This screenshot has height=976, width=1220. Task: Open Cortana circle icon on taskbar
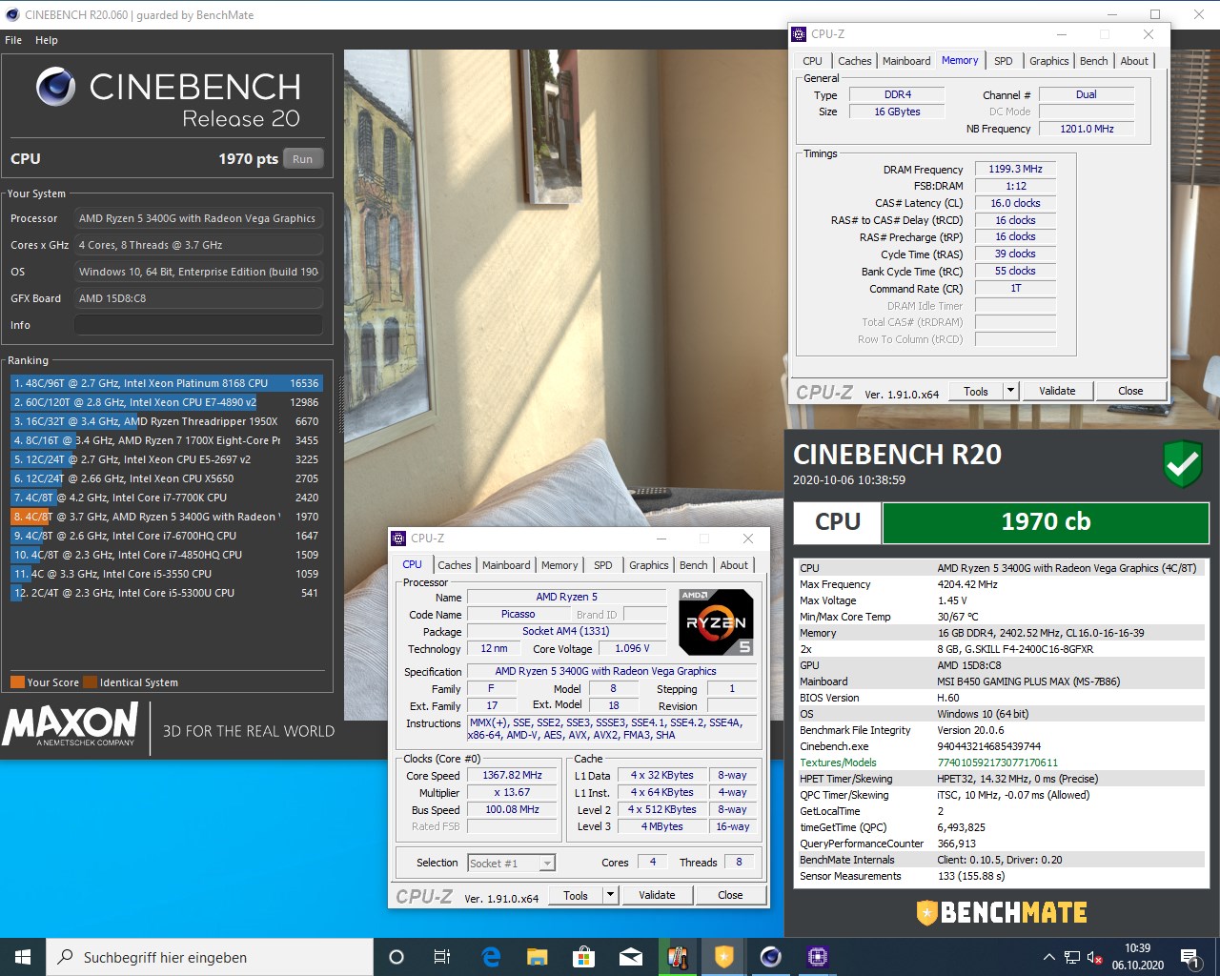[396, 957]
